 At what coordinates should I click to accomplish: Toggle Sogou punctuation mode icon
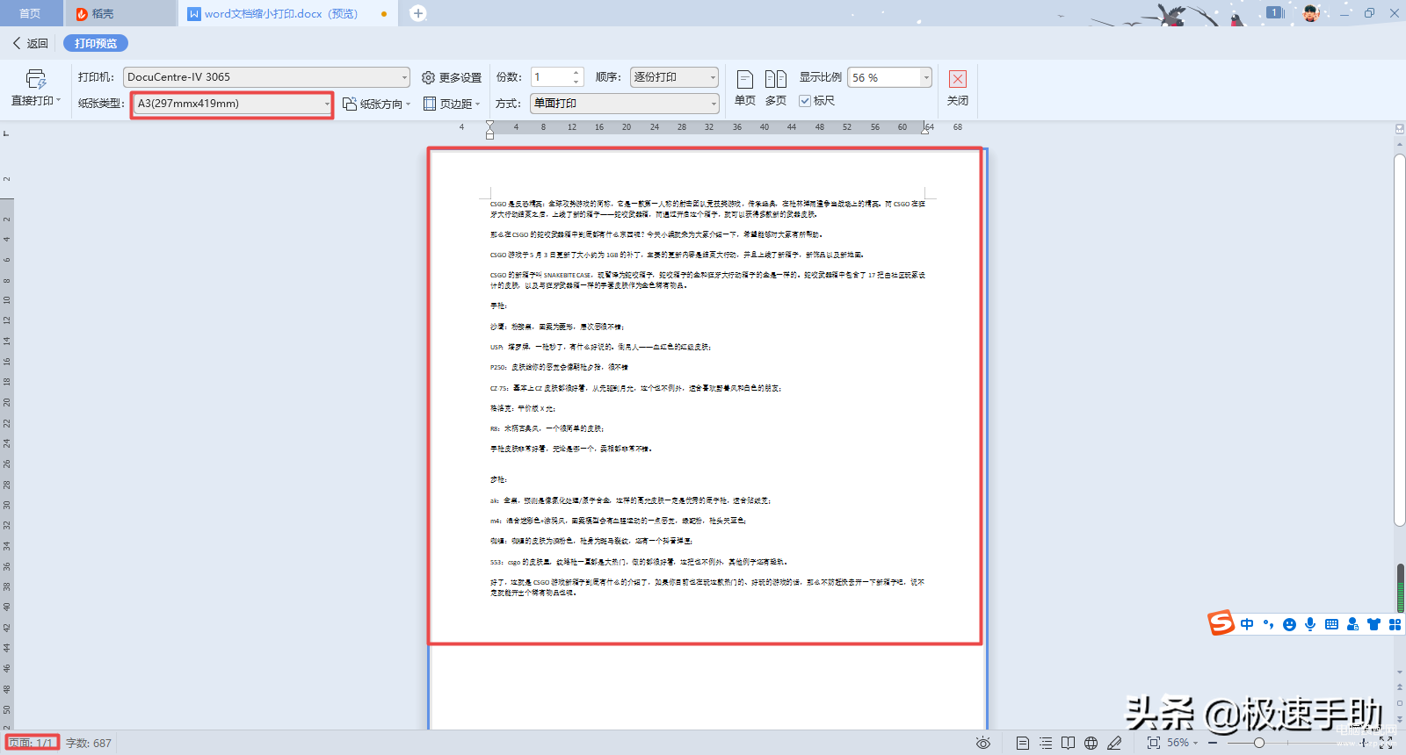(x=1268, y=624)
